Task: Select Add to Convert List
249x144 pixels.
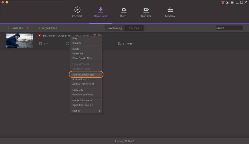Action: point(86,75)
